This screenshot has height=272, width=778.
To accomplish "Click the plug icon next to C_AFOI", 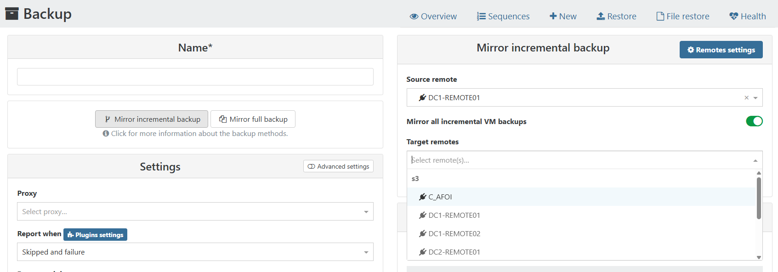I will tap(422, 197).
